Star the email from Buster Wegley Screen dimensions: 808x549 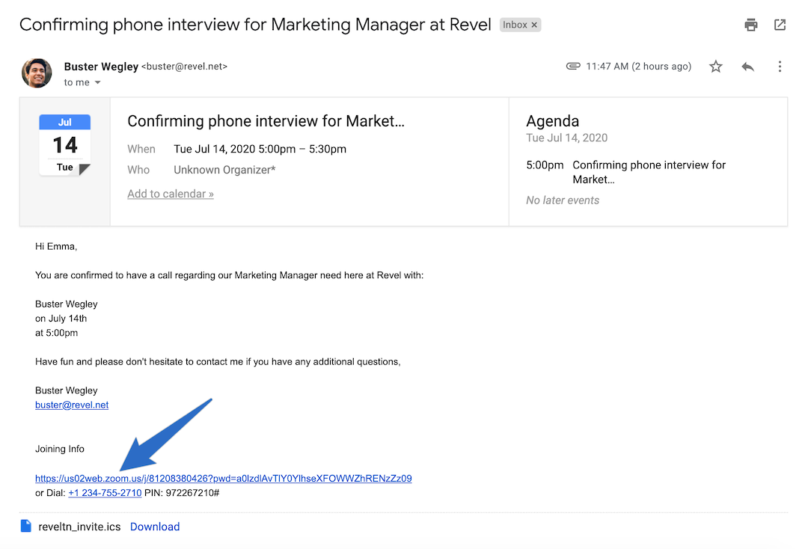point(716,67)
